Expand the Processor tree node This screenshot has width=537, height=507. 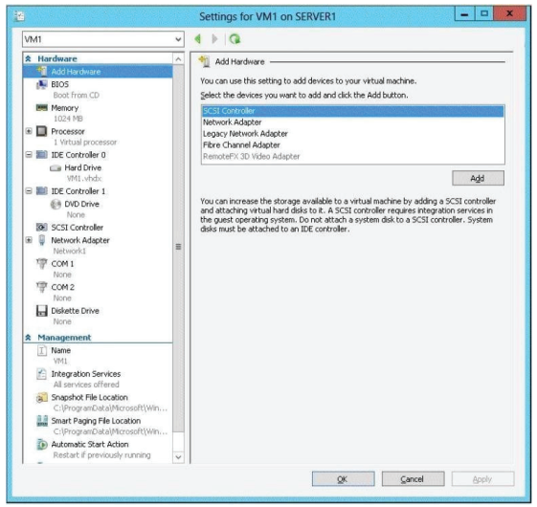coord(29,131)
